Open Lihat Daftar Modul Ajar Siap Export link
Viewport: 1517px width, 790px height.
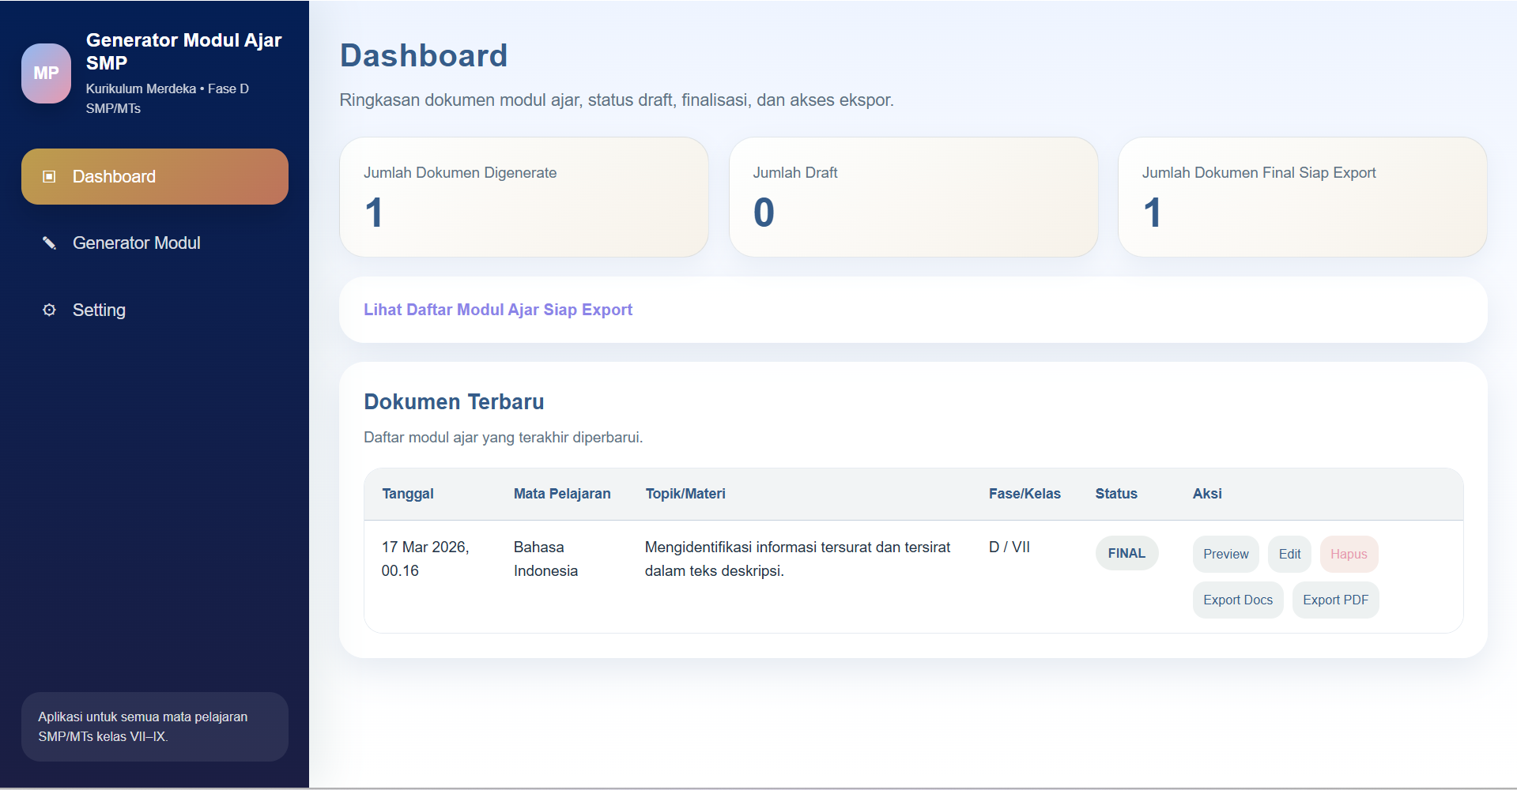point(498,310)
